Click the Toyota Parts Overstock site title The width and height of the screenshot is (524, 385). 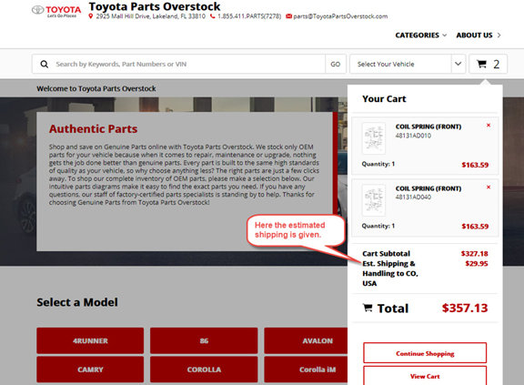point(155,6)
